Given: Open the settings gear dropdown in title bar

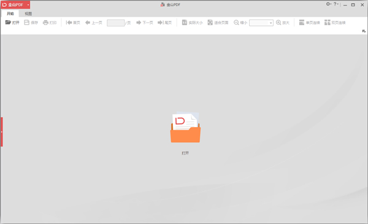Looking at the screenshot, I should (x=329, y=4).
